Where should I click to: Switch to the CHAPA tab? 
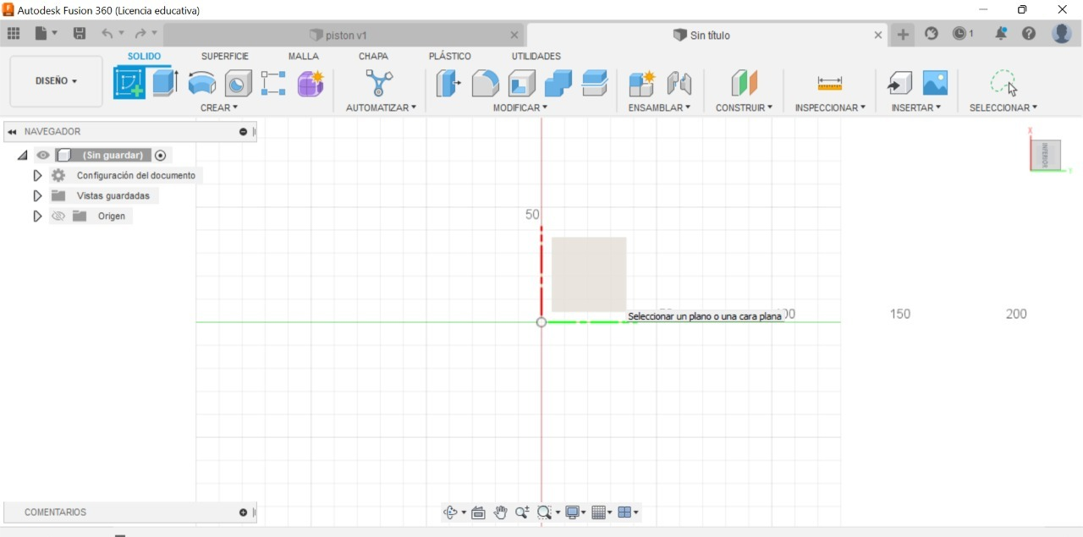coord(373,57)
